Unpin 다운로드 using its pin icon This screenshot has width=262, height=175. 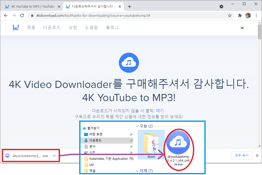pyautogui.click(x=131, y=141)
